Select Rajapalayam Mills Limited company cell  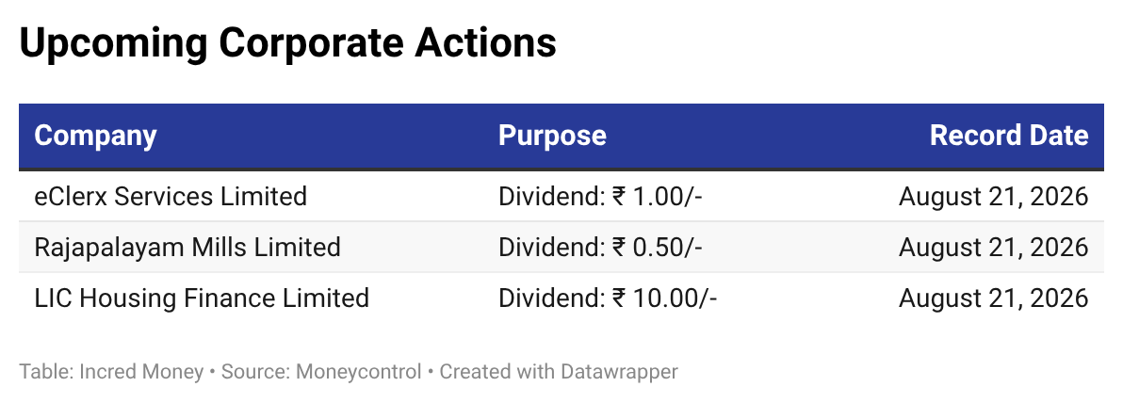(187, 247)
